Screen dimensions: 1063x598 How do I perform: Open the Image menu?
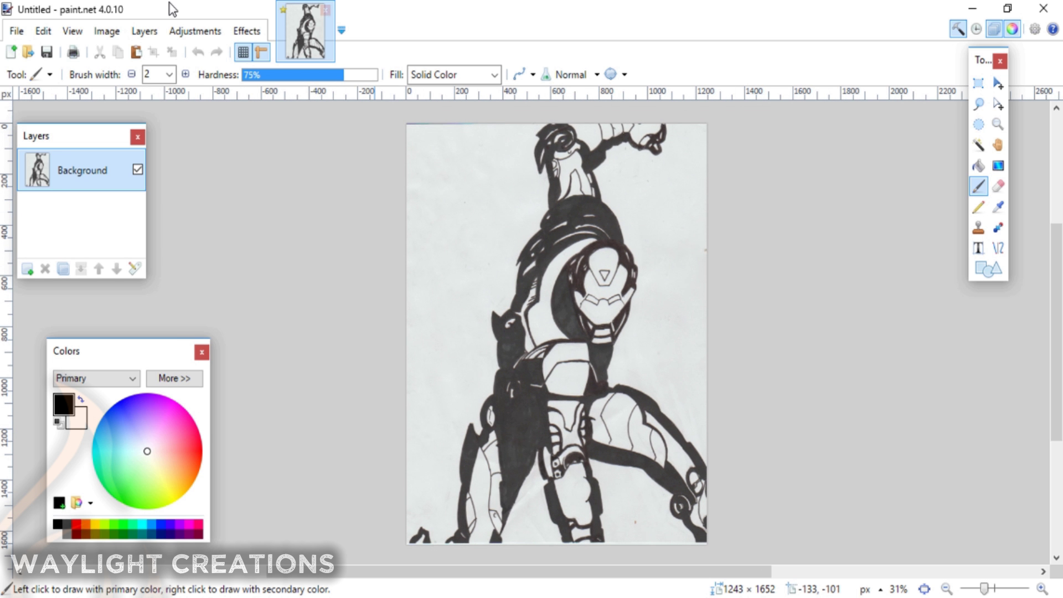click(107, 31)
